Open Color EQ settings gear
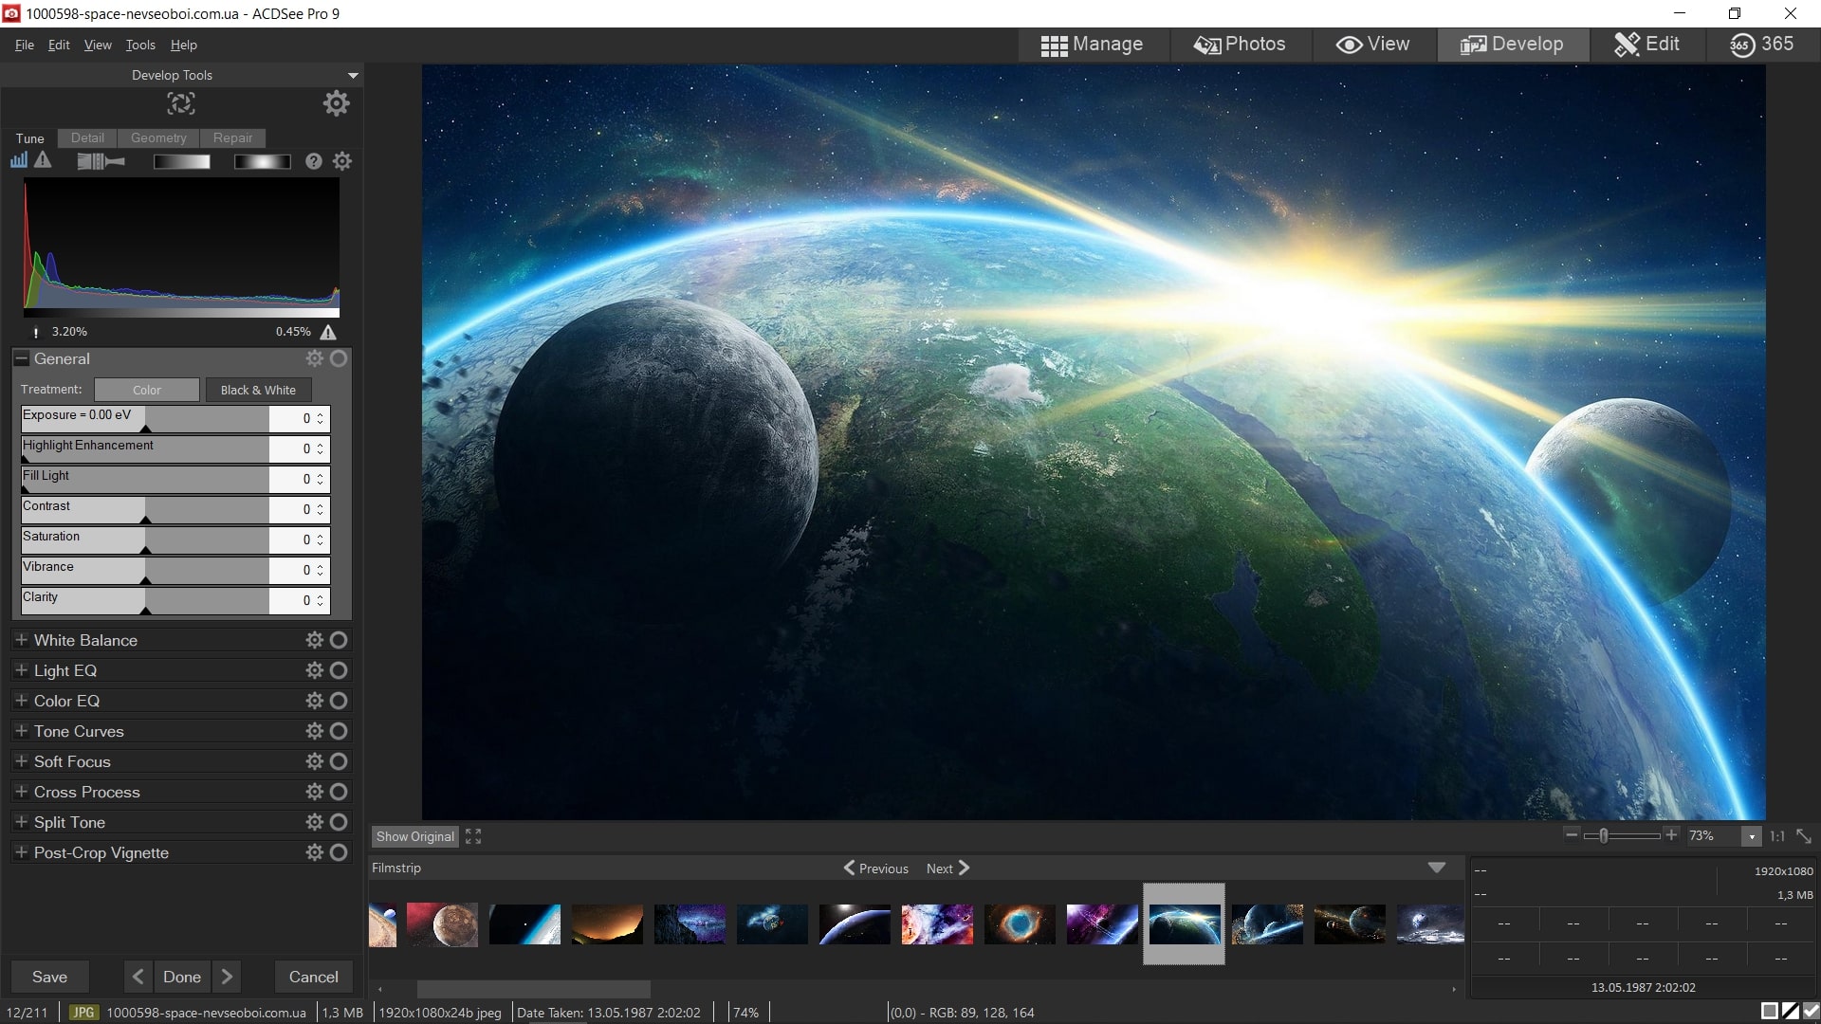 (x=314, y=701)
